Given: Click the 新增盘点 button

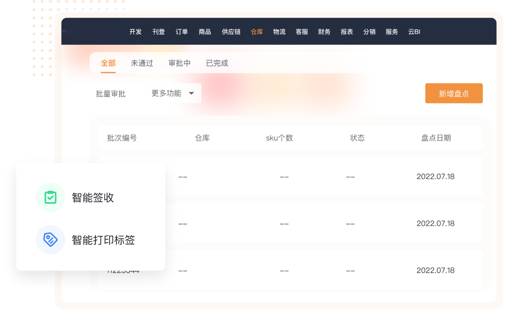Looking at the screenshot, I should click(x=454, y=94).
